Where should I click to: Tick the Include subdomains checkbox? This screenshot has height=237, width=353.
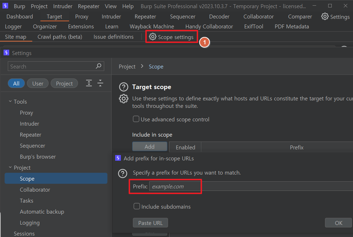point(137,206)
